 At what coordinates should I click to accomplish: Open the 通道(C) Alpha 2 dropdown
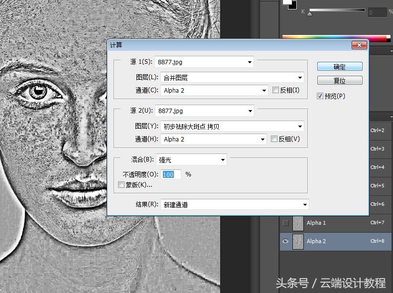[214, 91]
